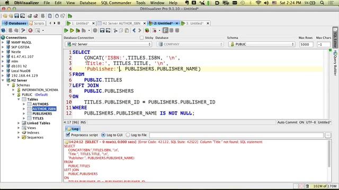Expand the Sequences node

(19, 137)
